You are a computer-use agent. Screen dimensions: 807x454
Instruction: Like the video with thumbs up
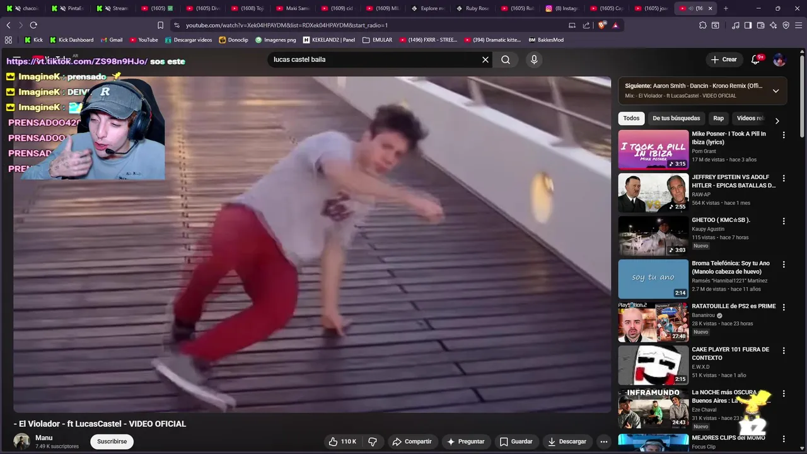tap(342, 441)
